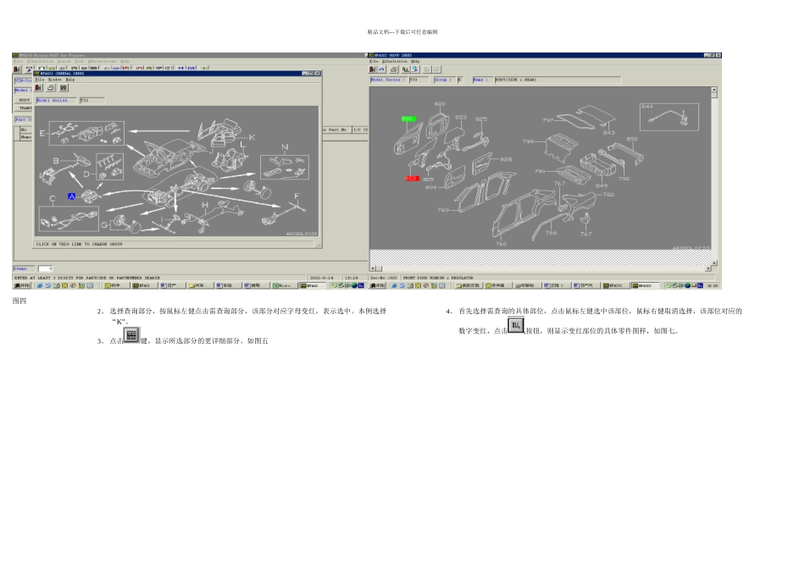Select group letter G on the car diagram
Image resolution: width=805 pixels, height=569 pixels.
104,224
